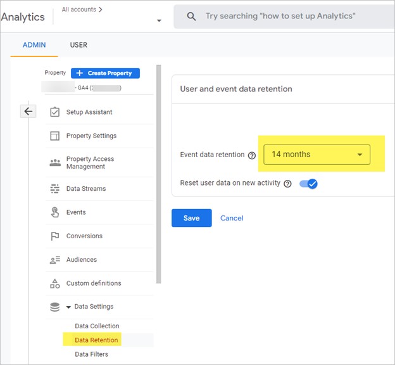Screen dimensions: 395x365
Task: Click the All accounts link
Action: pyautogui.click(x=79, y=10)
